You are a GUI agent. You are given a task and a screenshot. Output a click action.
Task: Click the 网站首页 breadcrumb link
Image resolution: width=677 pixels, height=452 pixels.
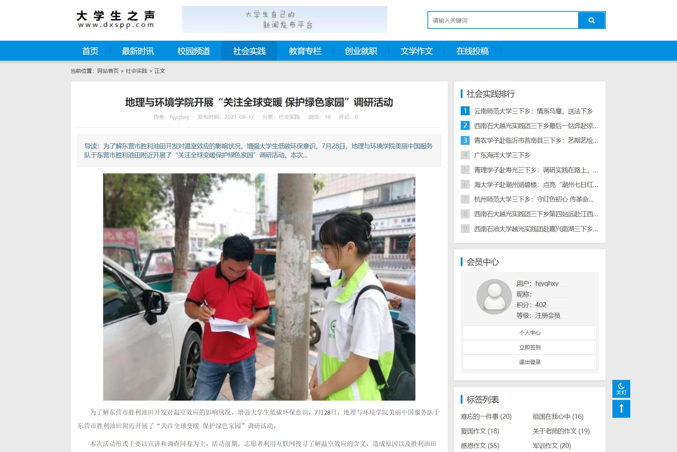point(108,71)
